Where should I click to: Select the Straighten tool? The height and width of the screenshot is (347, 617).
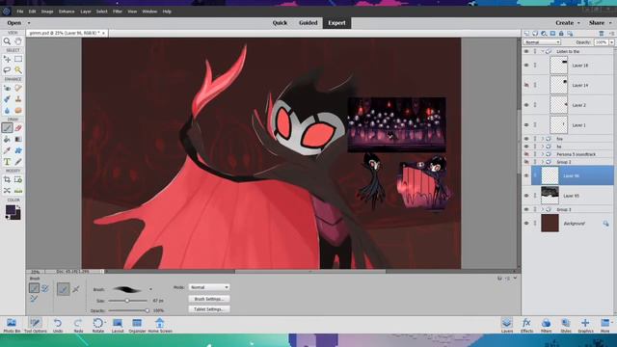tap(18, 191)
